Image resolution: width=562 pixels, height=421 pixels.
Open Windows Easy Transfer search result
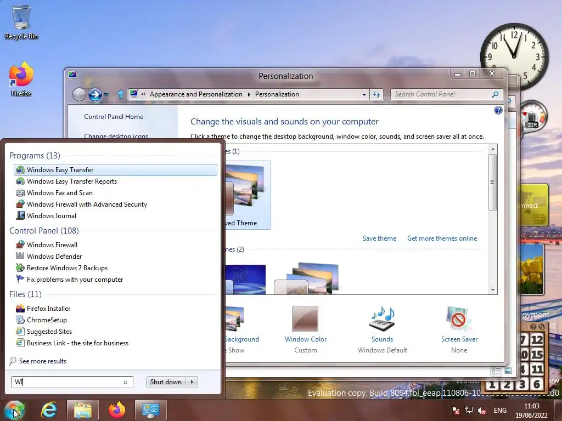pos(115,170)
